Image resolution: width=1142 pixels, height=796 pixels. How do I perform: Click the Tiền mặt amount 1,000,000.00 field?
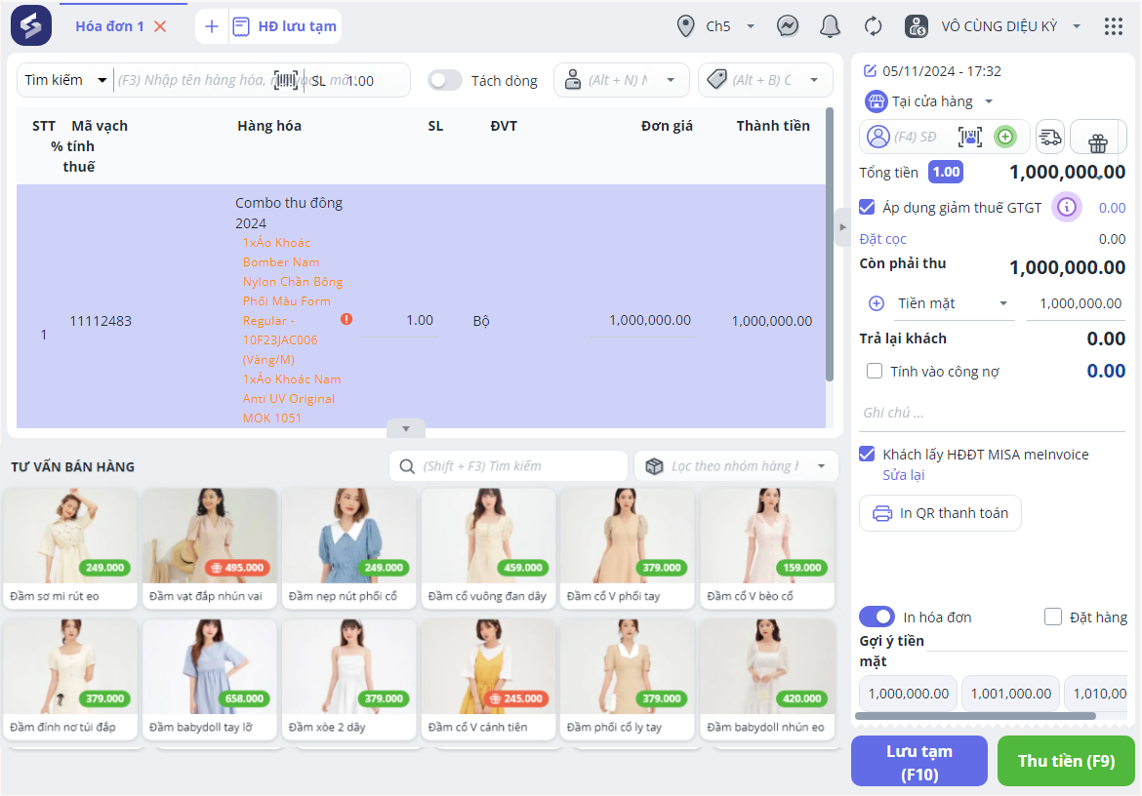tap(1077, 303)
